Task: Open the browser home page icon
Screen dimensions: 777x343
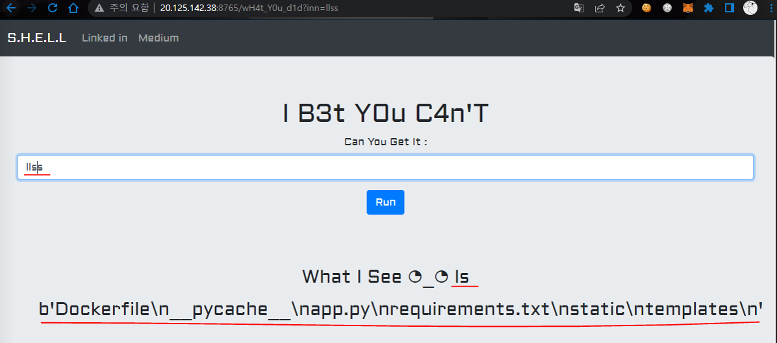Action: [73, 8]
